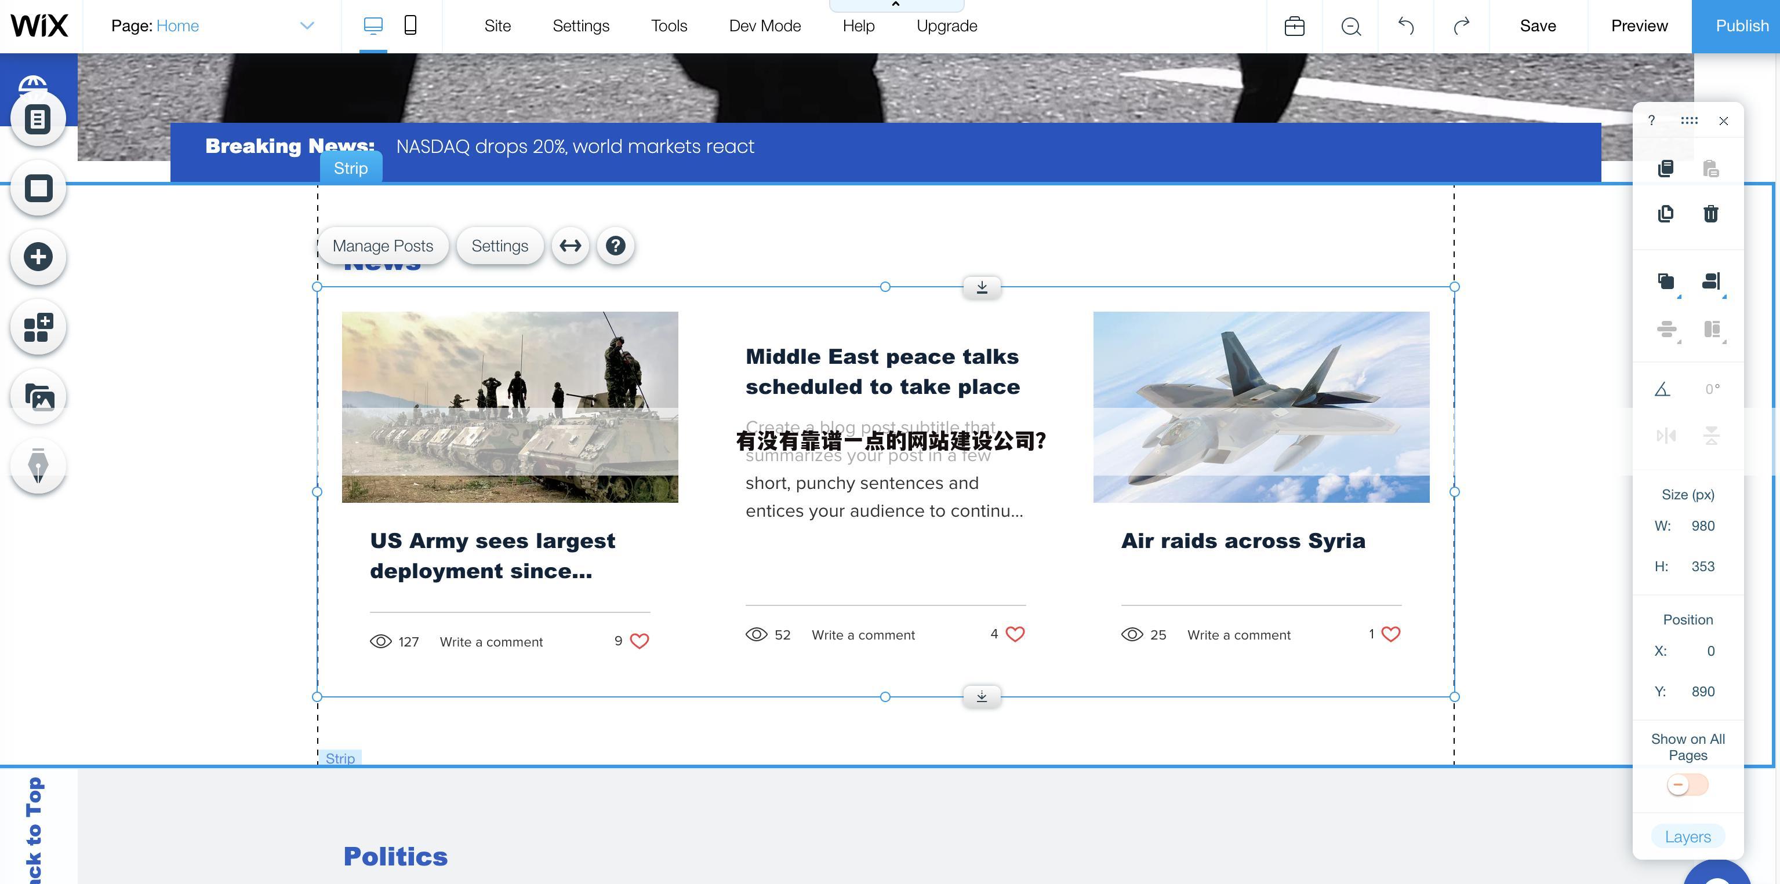Undo the last action

click(x=1406, y=26)
